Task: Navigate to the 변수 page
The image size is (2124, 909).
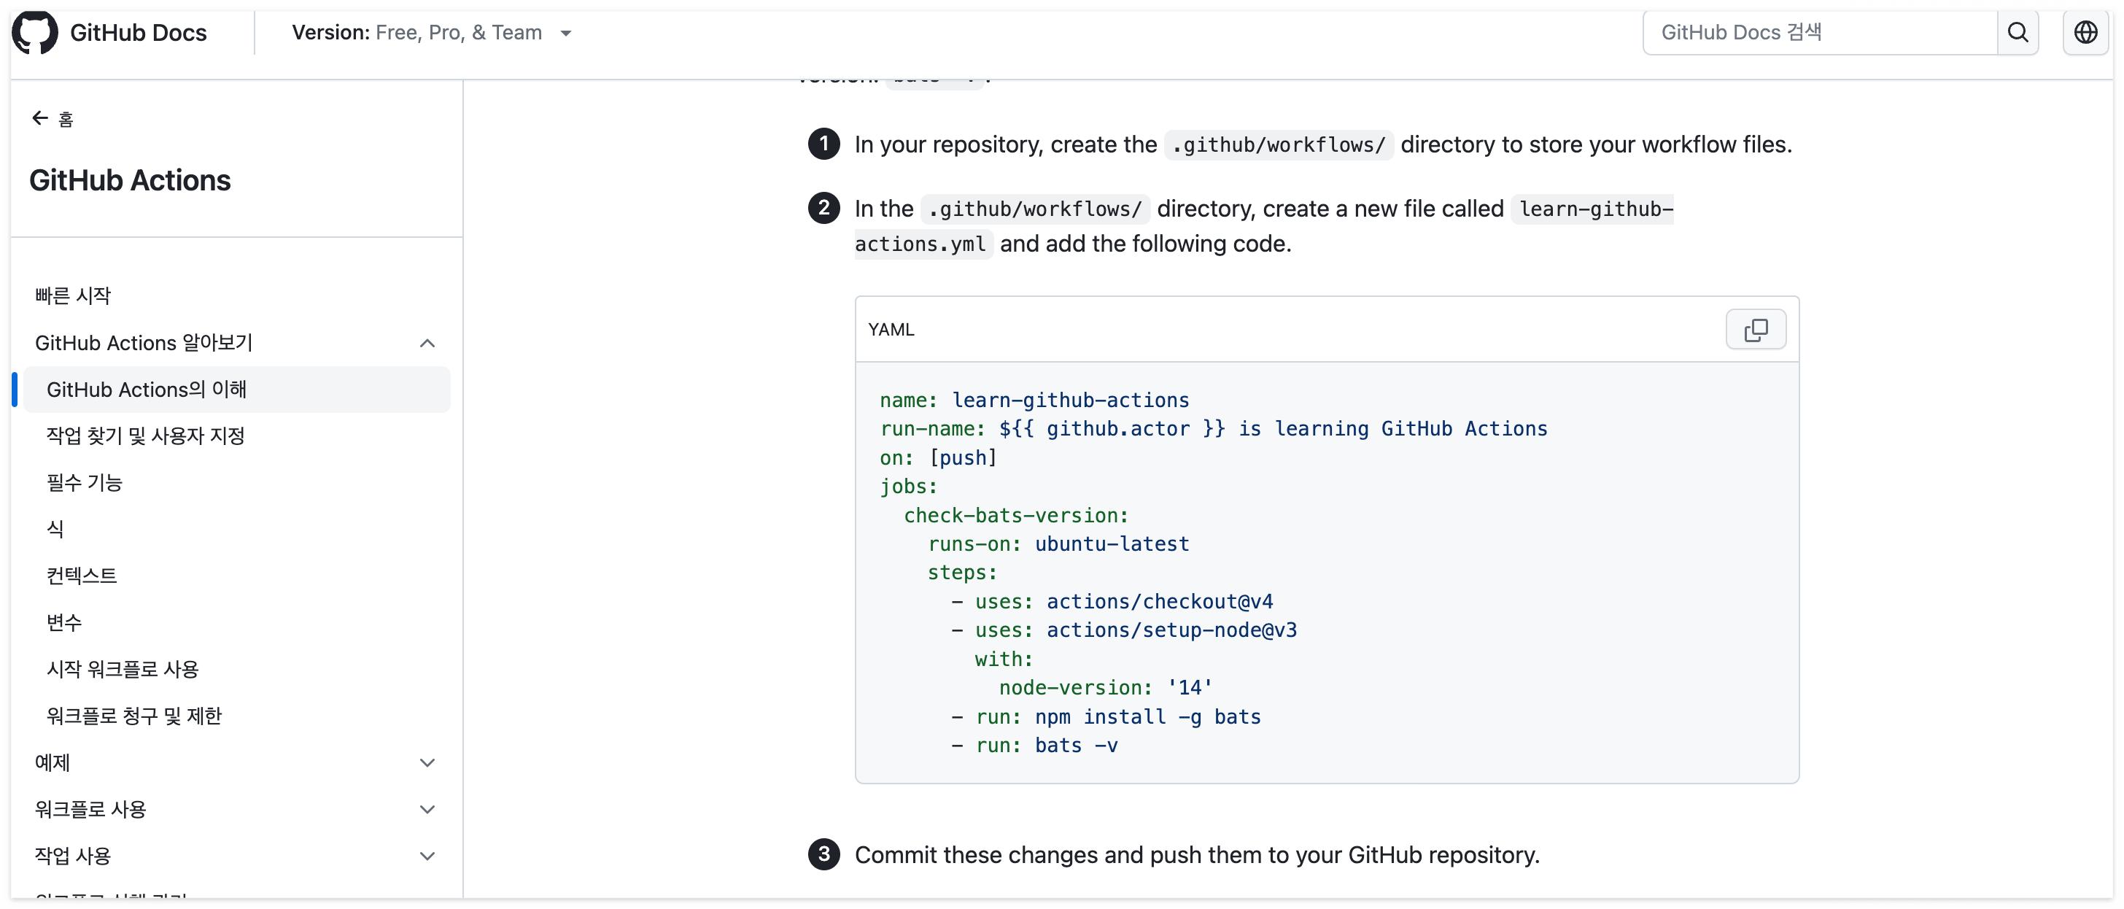Action: coord(64,623)
